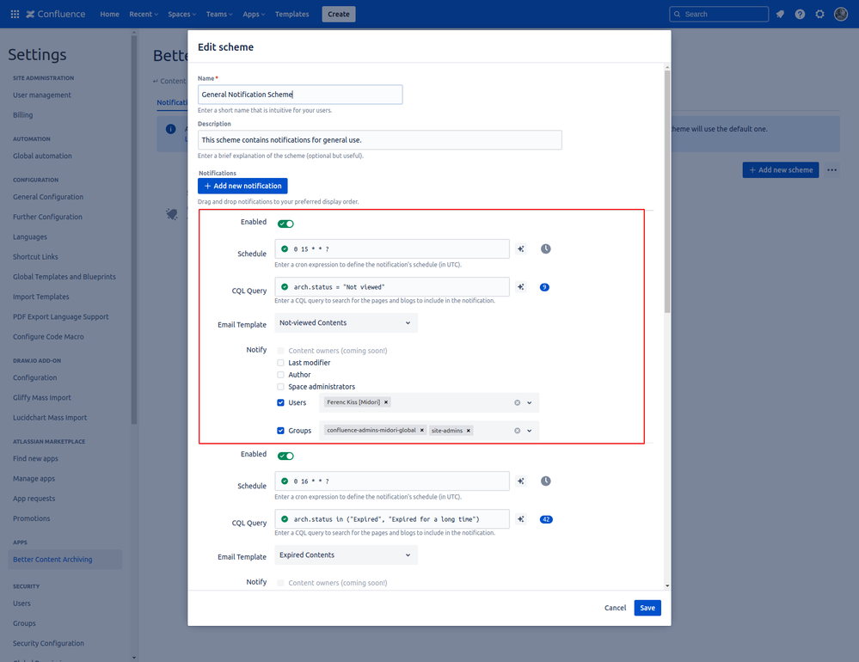This screenshot has height=662, width=859.
Task: Open Global automation settings
Action: [42, 156]
